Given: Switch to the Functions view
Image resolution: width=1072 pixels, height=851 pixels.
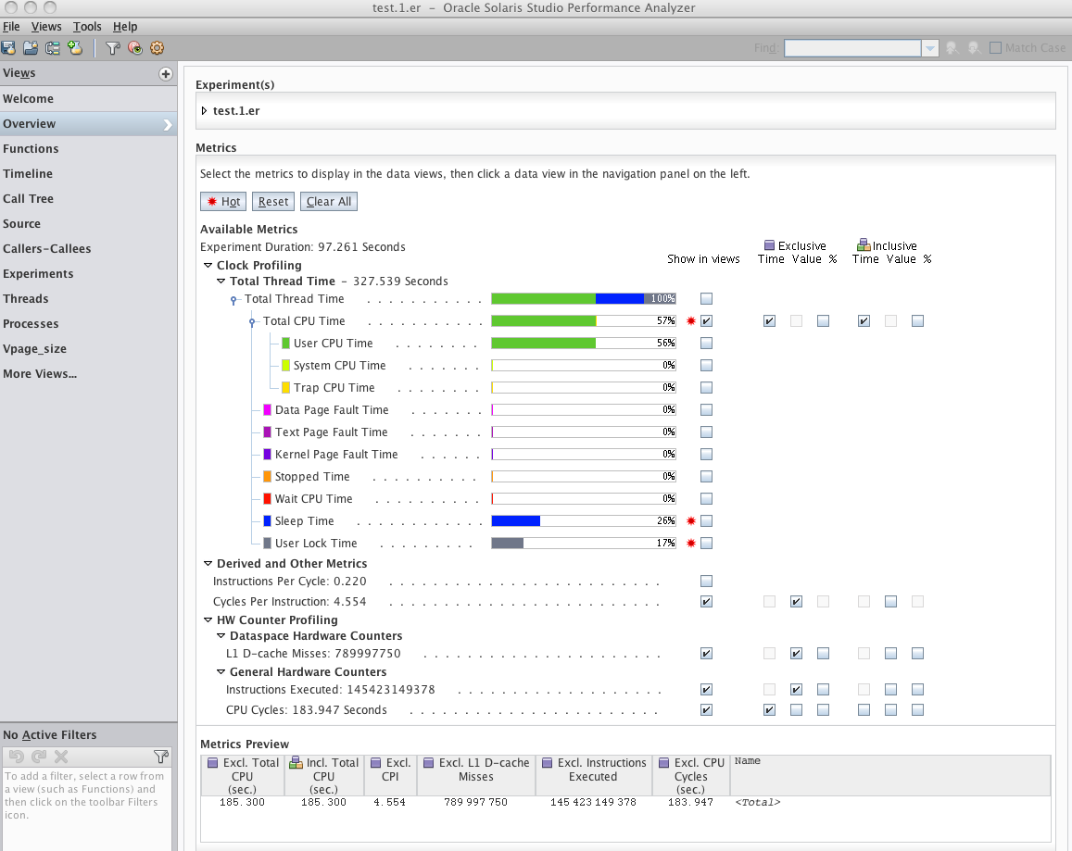Looking at the screenshot, I should 88,149.
